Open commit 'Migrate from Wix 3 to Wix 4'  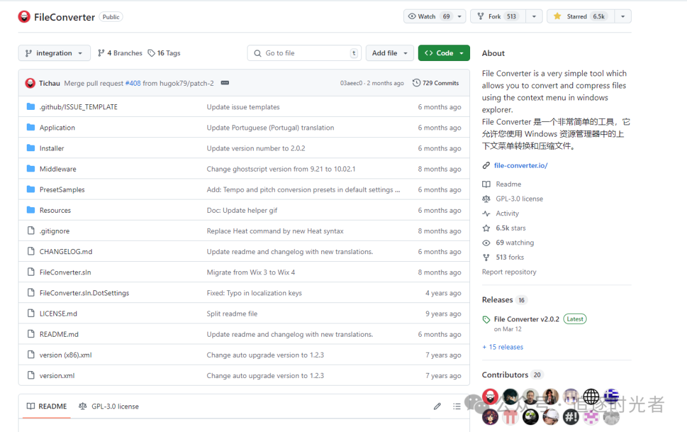point(251,273)
